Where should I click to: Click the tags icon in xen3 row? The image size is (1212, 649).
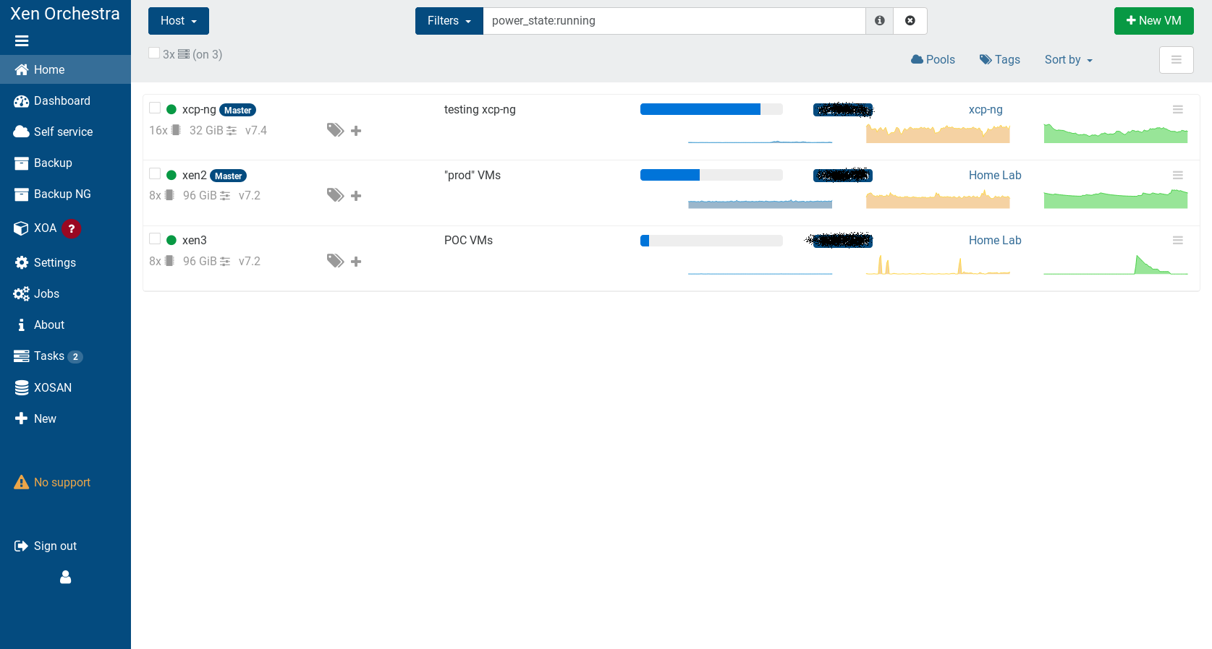coord(335,261)
